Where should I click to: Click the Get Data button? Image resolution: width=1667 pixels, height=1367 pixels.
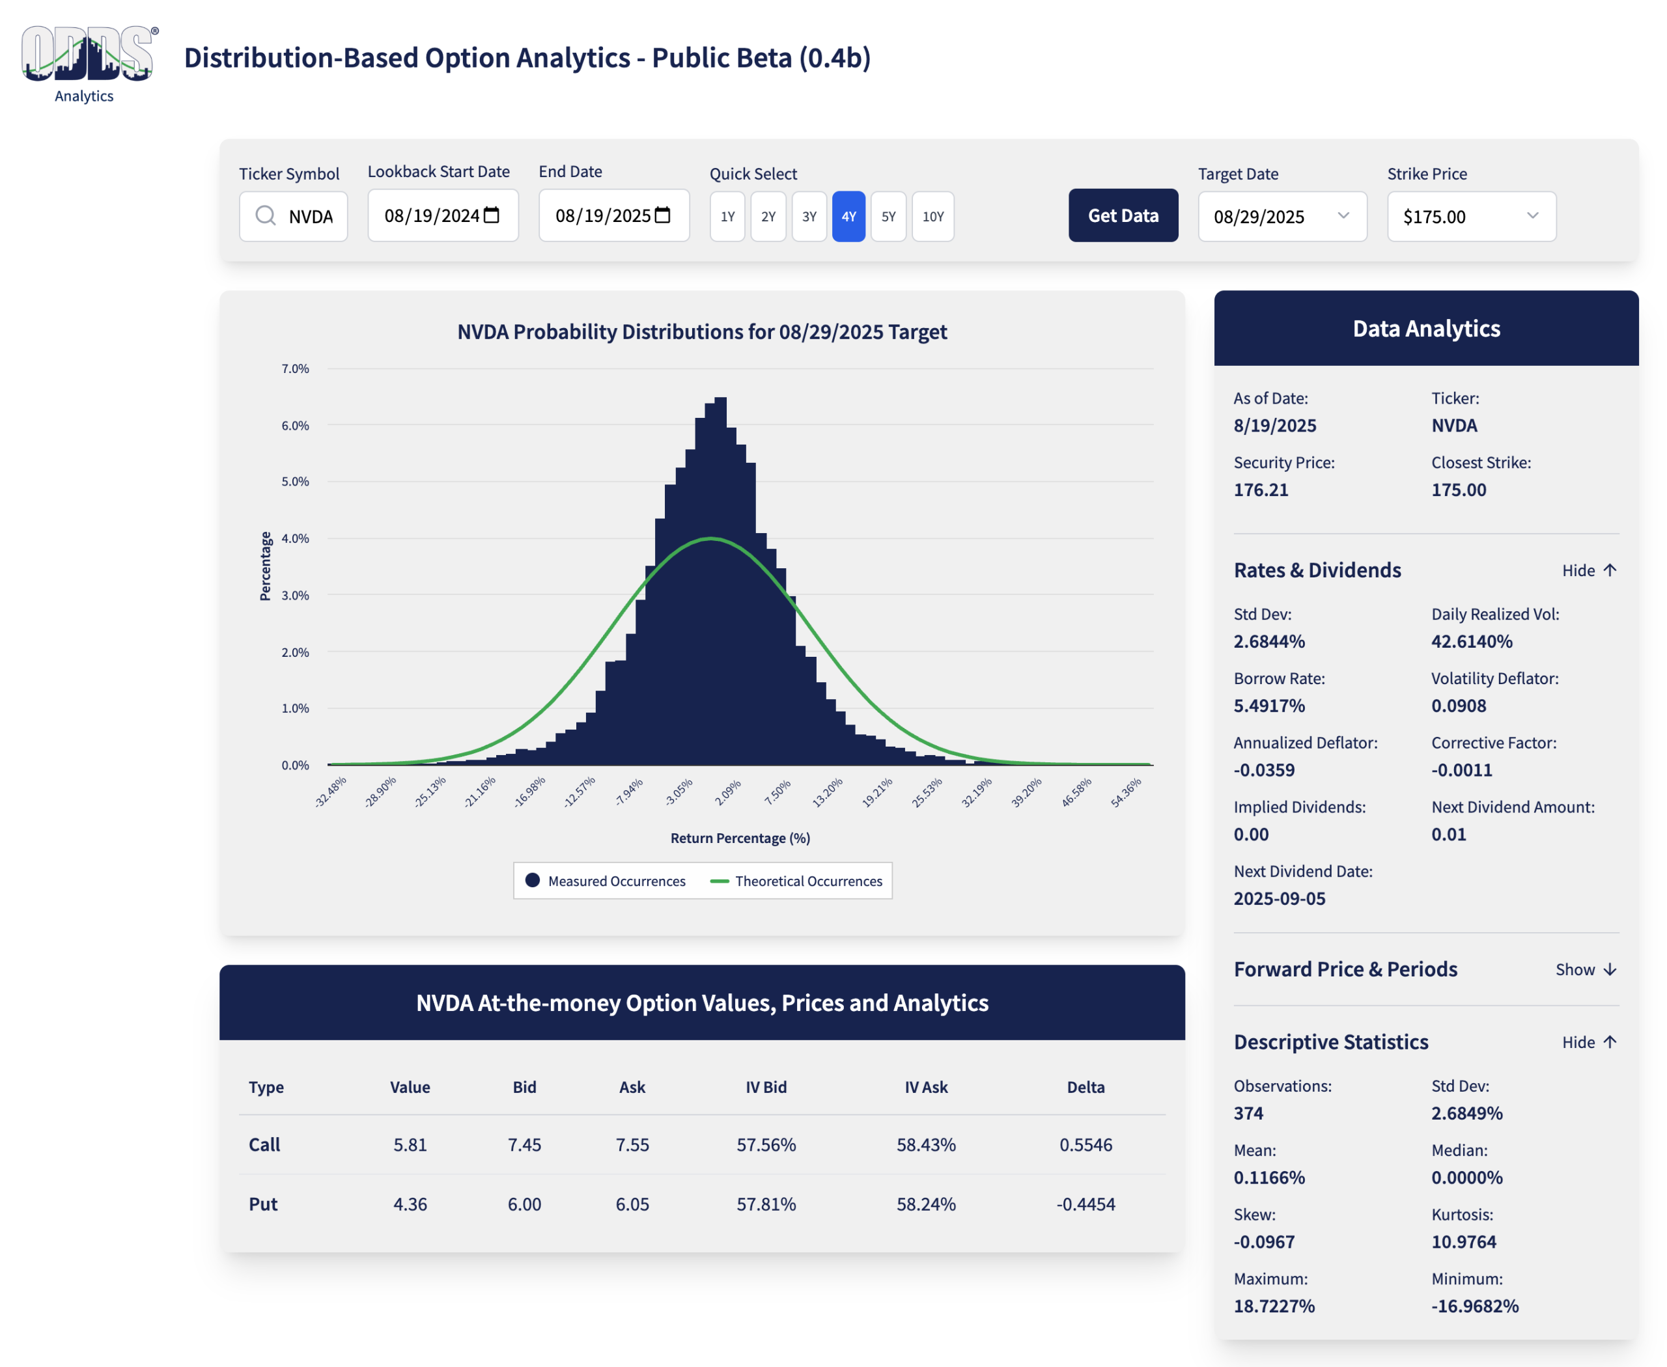point(1123,215)
